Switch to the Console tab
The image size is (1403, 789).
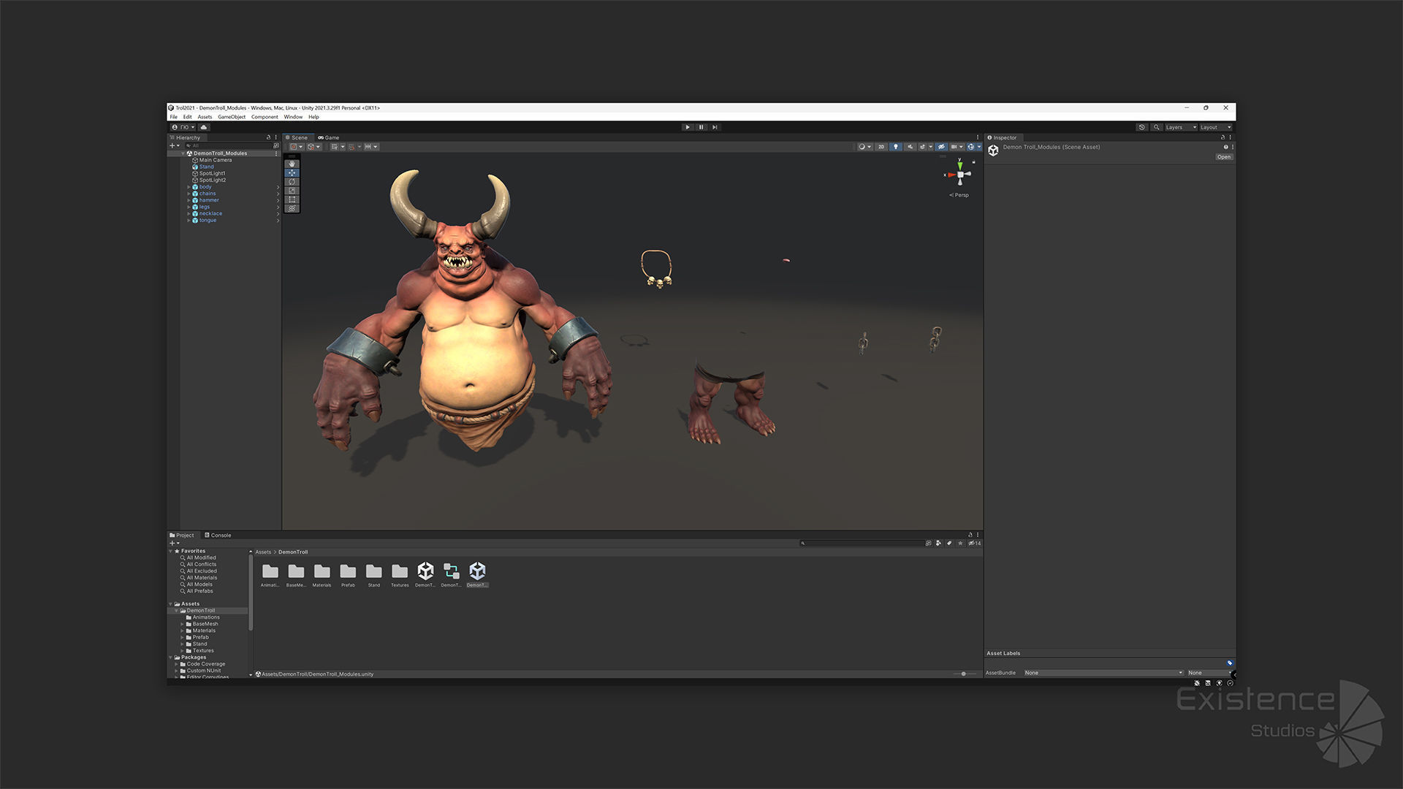tap(218, 535)
